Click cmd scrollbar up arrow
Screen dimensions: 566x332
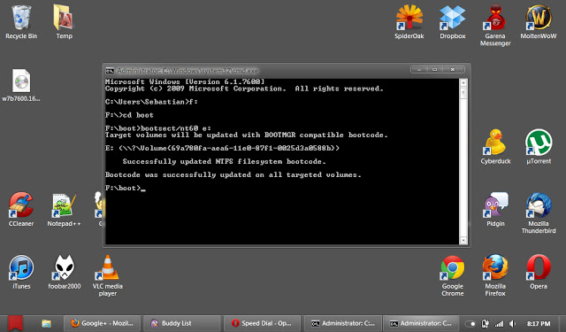(x=463, y=83)
